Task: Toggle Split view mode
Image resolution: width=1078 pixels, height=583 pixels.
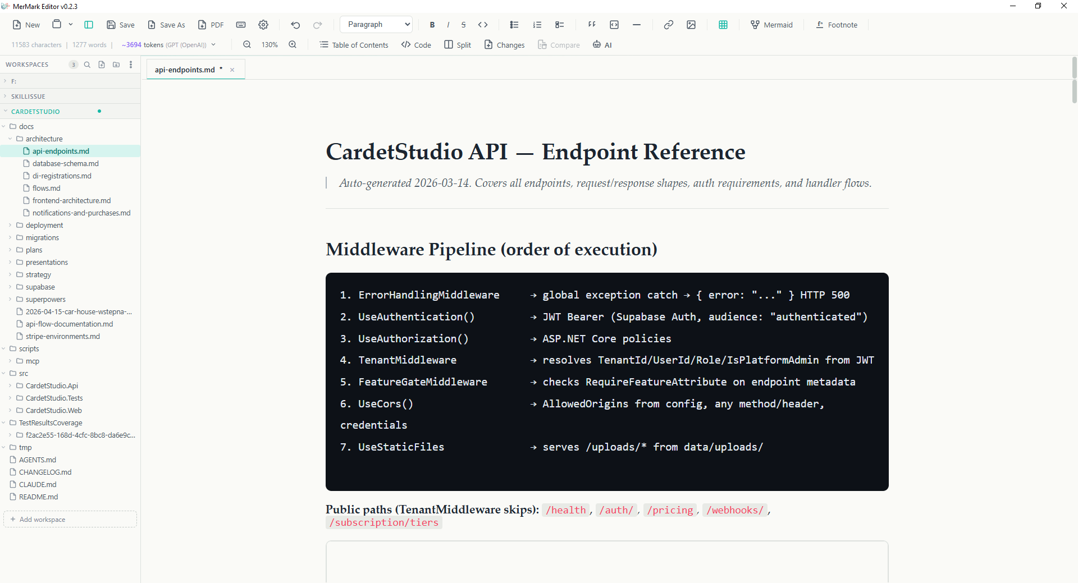Action: point(458,45)
